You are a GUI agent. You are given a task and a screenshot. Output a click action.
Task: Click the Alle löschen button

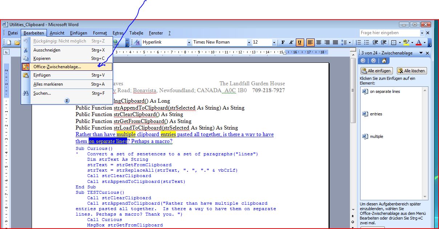click(411, 71)
